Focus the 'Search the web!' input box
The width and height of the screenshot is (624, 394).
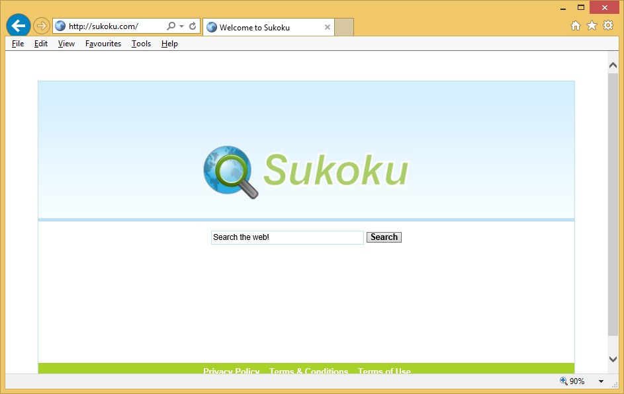coord(287,237)
